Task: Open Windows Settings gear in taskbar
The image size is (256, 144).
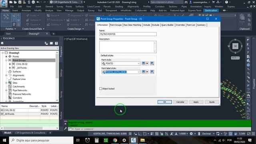Action: click(124, 140)
